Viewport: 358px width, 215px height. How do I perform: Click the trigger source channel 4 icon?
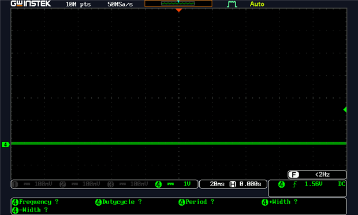pos(282,184)
